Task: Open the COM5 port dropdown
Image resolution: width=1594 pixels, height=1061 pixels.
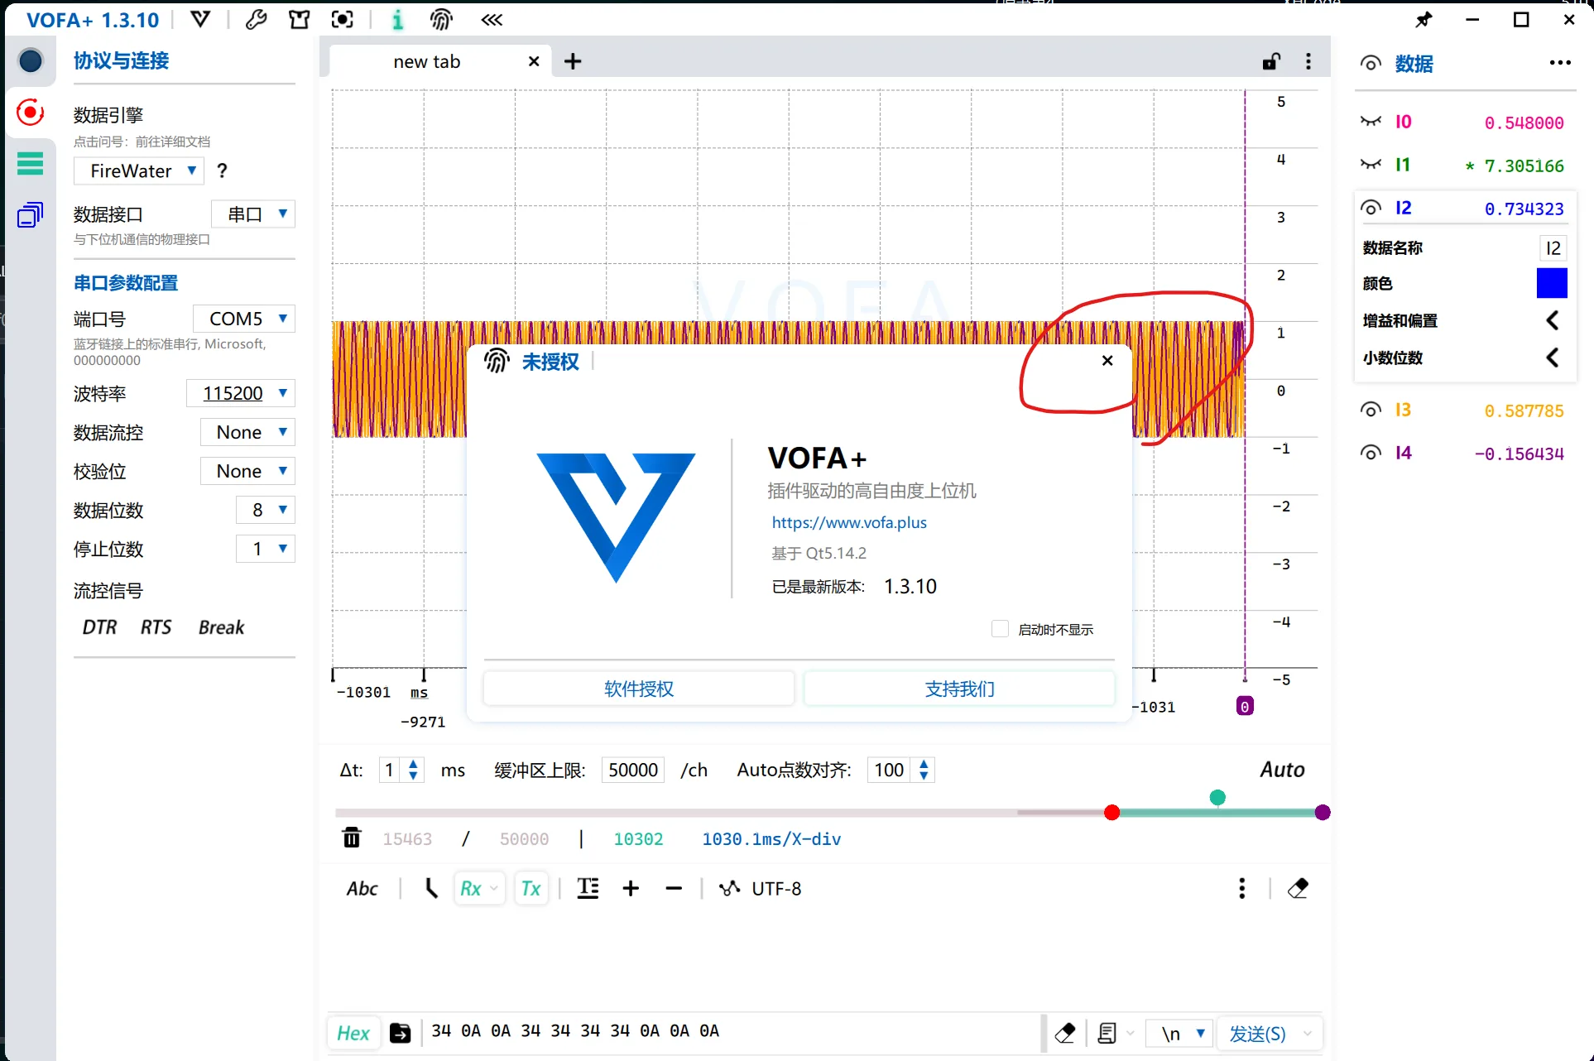Action: click(x=244, y=319)
